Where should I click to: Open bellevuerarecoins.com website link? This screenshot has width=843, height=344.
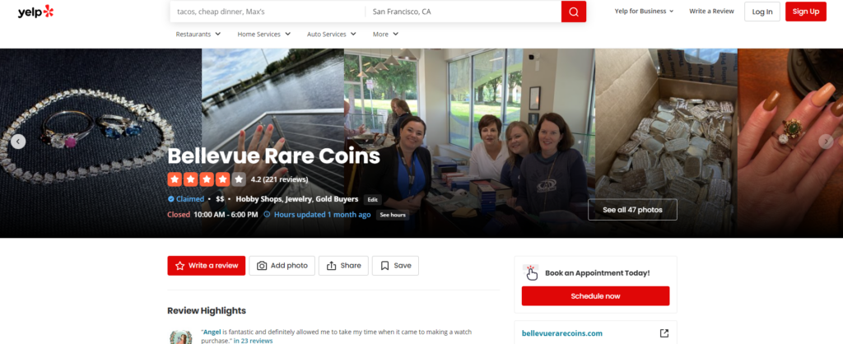pos(561,333)
